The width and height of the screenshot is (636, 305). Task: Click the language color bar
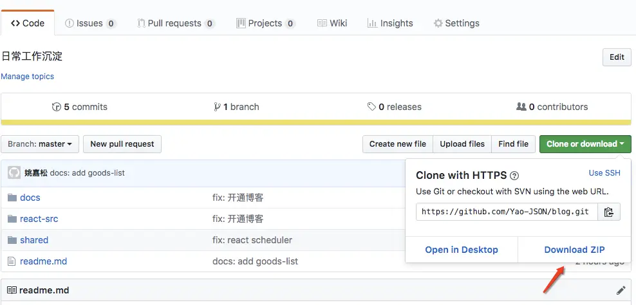click(x=316, y=122)
